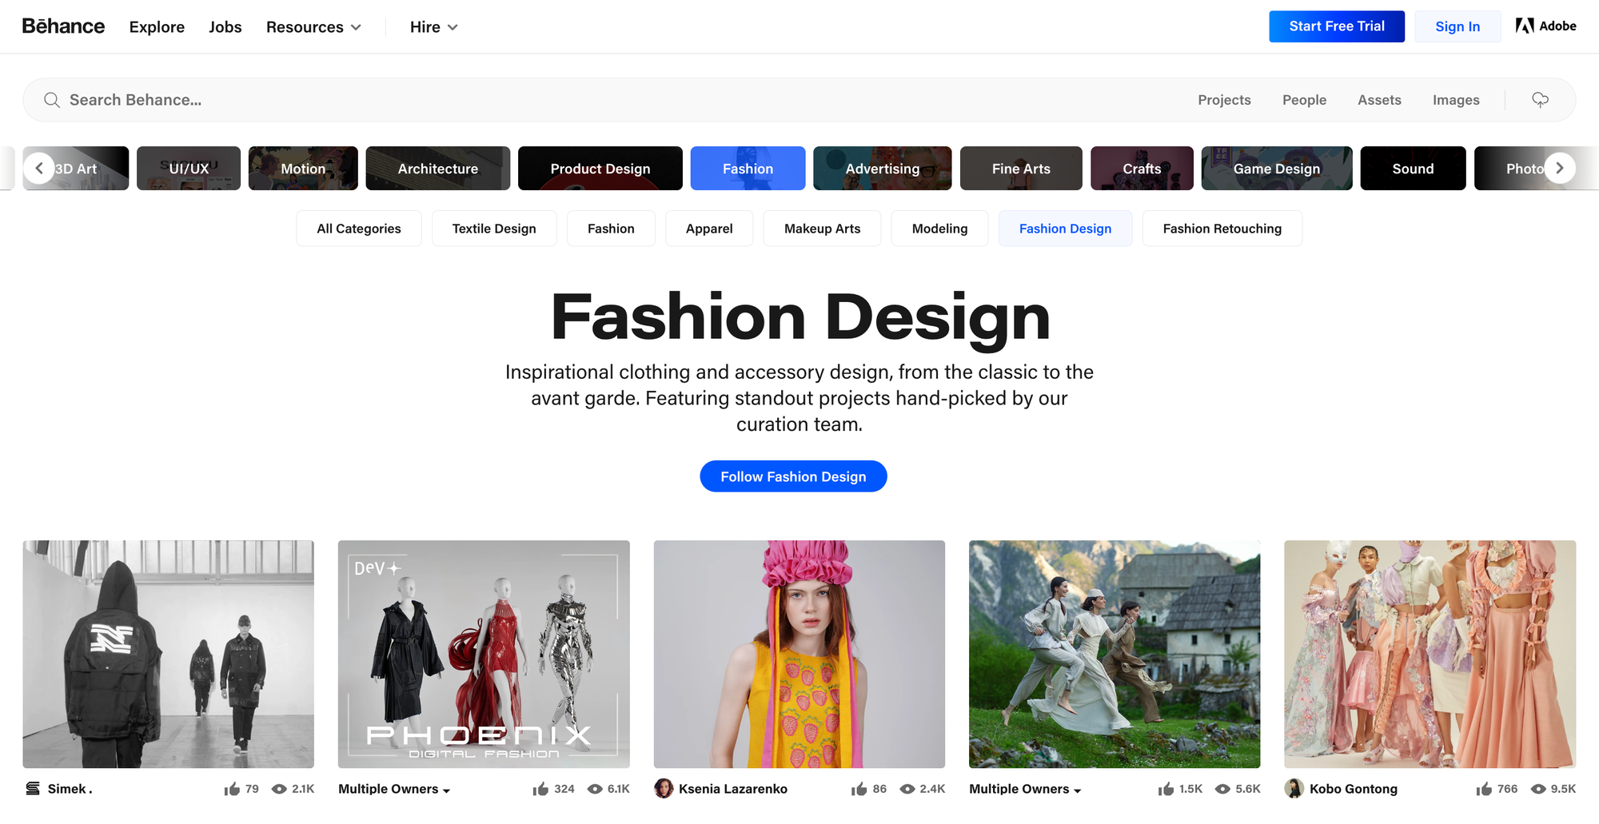Click the like icon under the Phoenix project
Viewport: 1599px width, 824px height.
(540, 788)
